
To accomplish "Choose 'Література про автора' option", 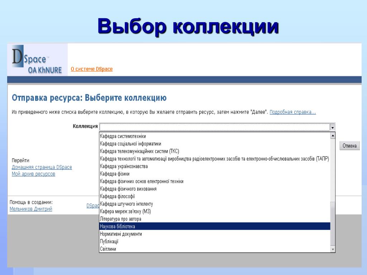I will tap(215, 219).
